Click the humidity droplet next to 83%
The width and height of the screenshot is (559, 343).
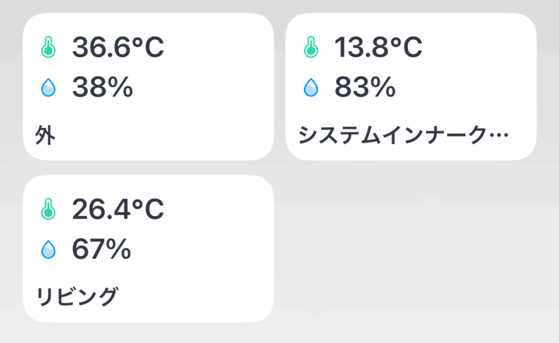311,88
